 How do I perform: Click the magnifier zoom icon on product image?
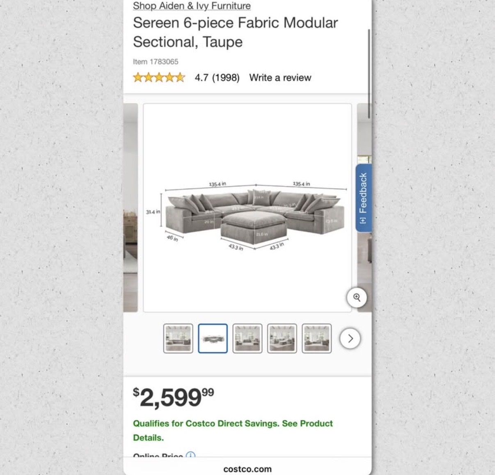point(356,297)
